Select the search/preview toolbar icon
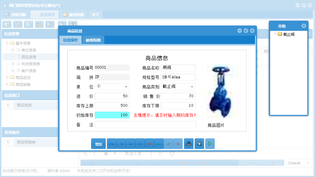Viewport: 315px width, 177px height. click(7, 24)
